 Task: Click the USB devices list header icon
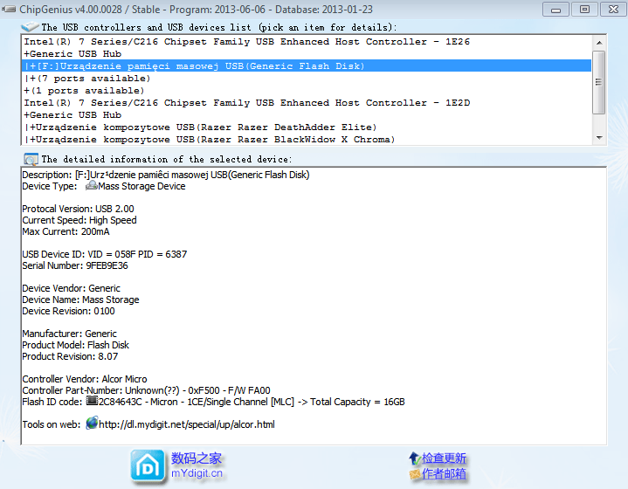tap(30, 27)
